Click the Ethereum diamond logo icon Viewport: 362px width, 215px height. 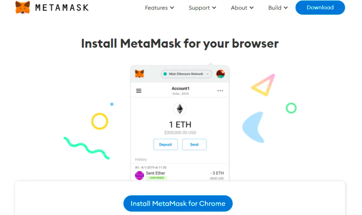180,109
